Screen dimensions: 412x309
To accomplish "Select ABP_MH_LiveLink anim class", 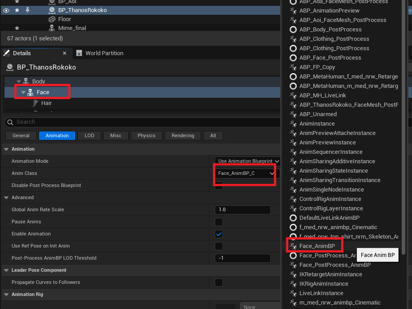I will pyautogui.click(x=322, y=96).
